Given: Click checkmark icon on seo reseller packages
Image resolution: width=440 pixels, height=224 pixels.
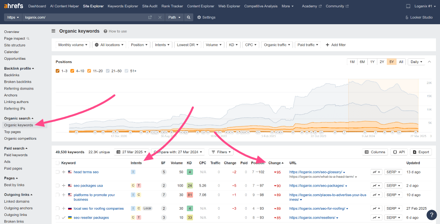Looking at the screenshot, I should coord(64,217).
